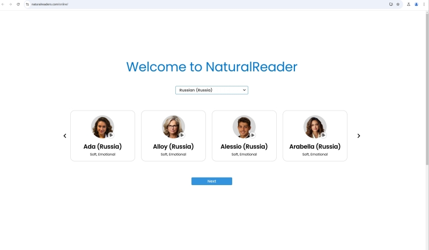This screenshot has width=429, height=250.
Task: Show next voices with right arrow
Action: coord(359,136)
